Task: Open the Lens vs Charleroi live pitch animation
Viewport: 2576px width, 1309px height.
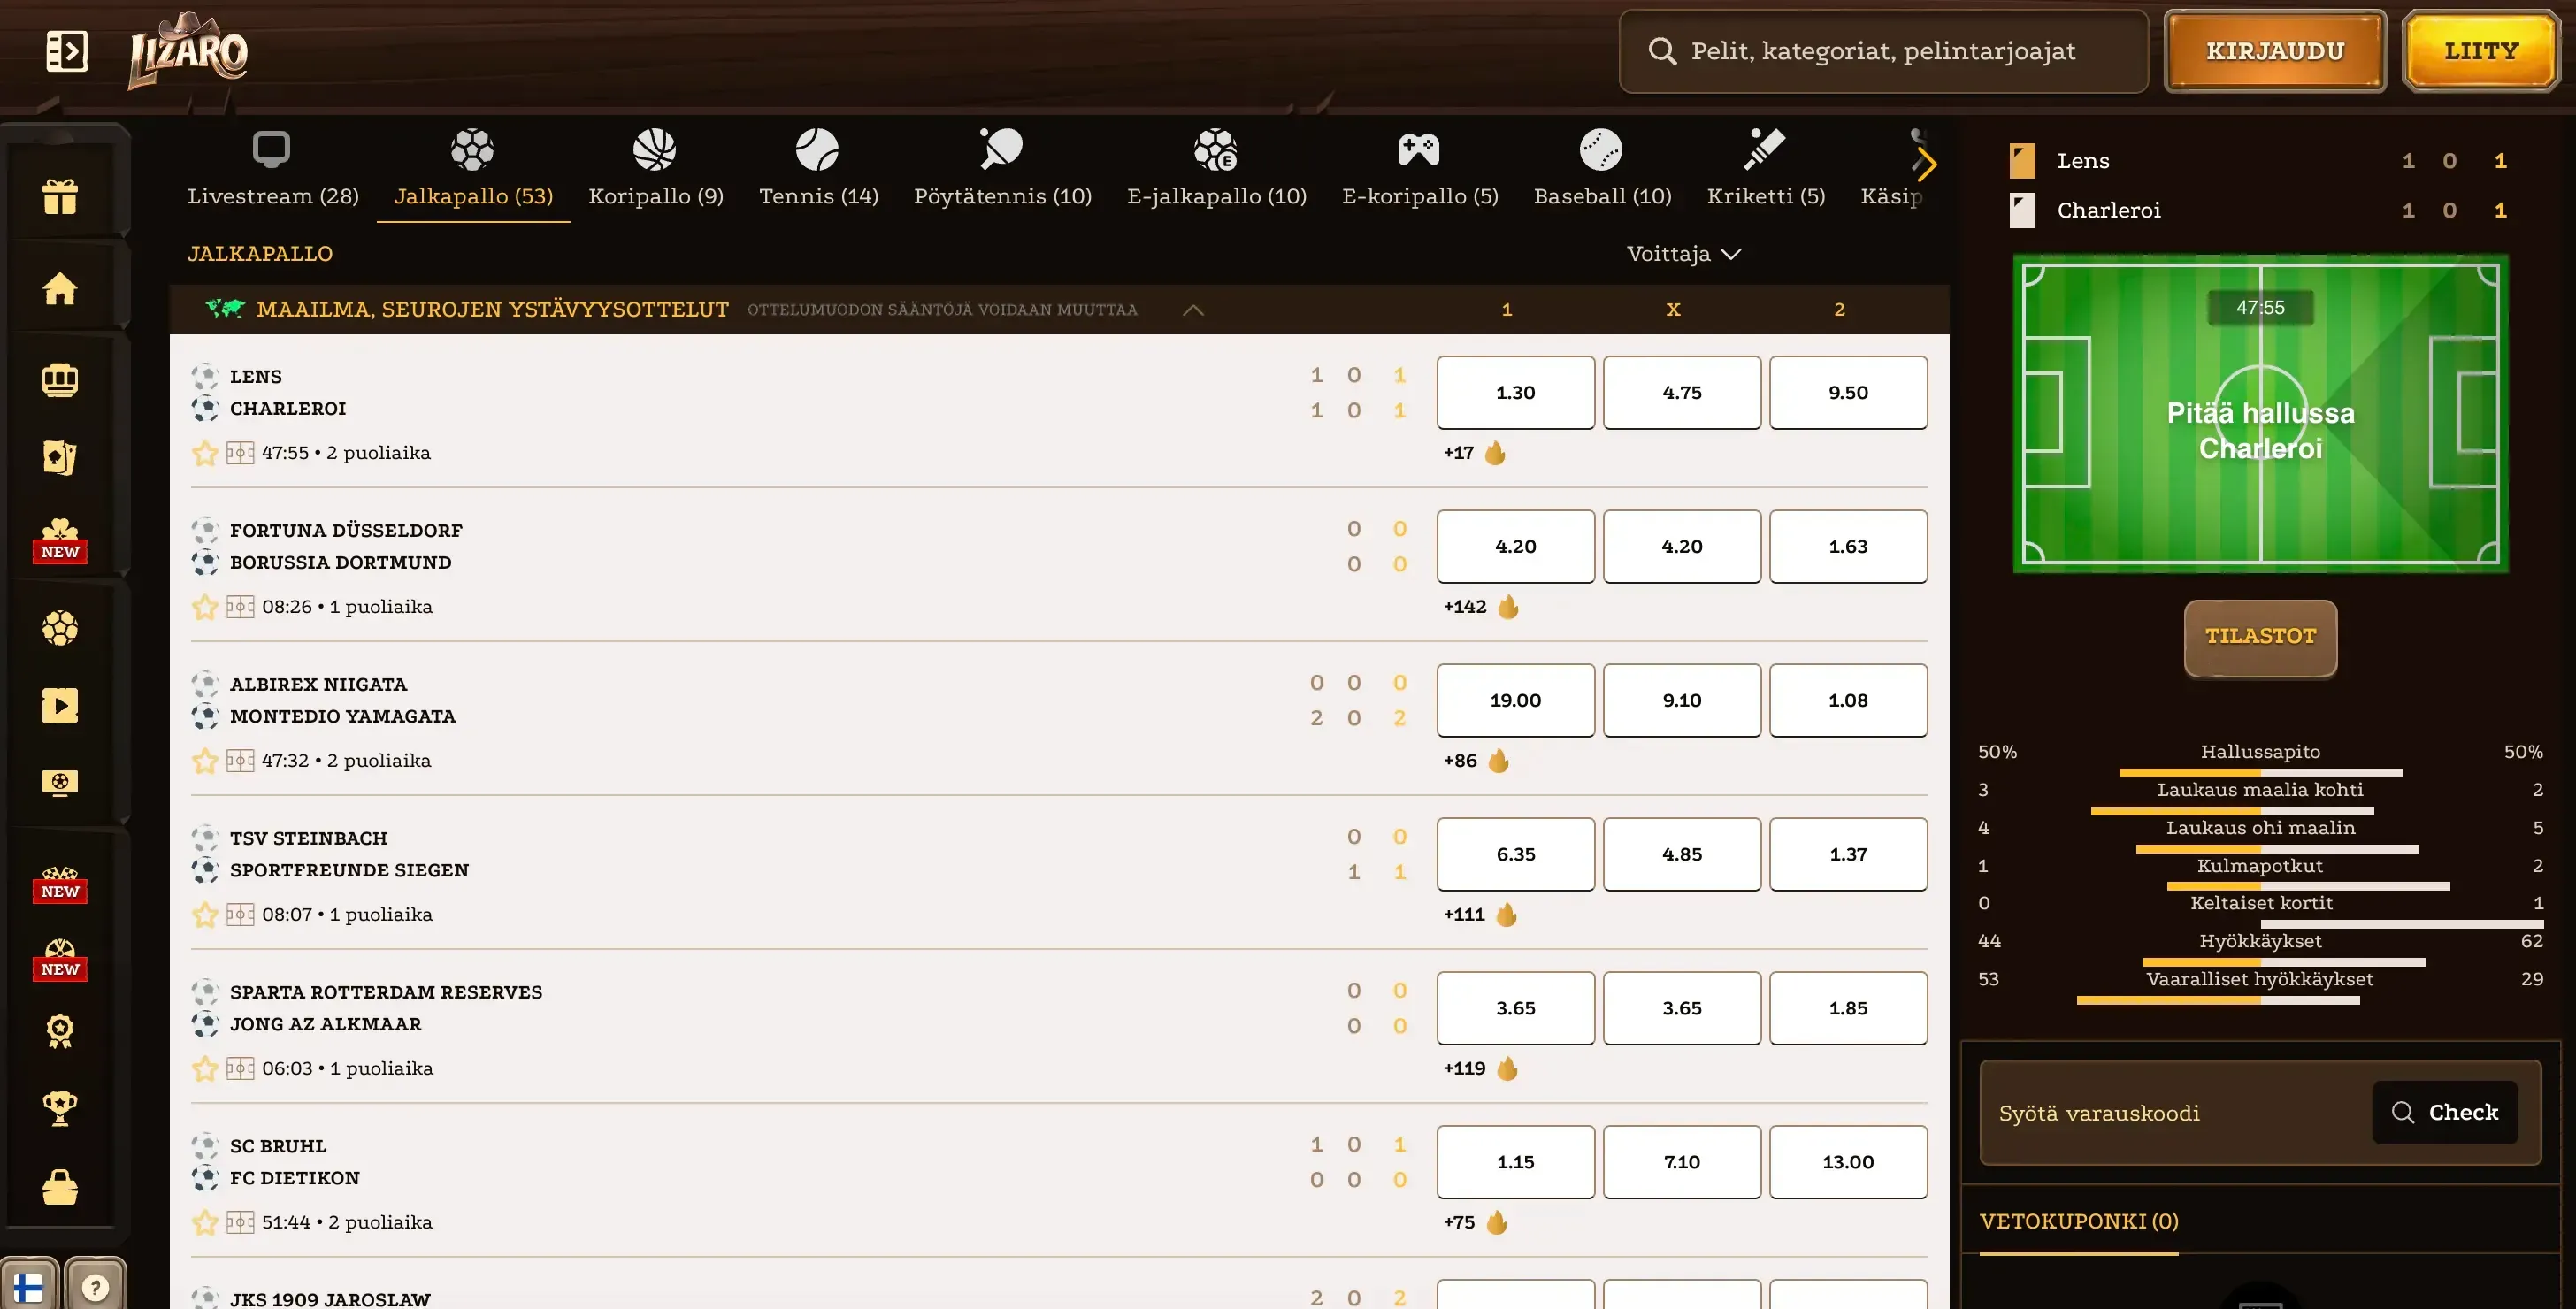Action: click(x=2260, y=413)
